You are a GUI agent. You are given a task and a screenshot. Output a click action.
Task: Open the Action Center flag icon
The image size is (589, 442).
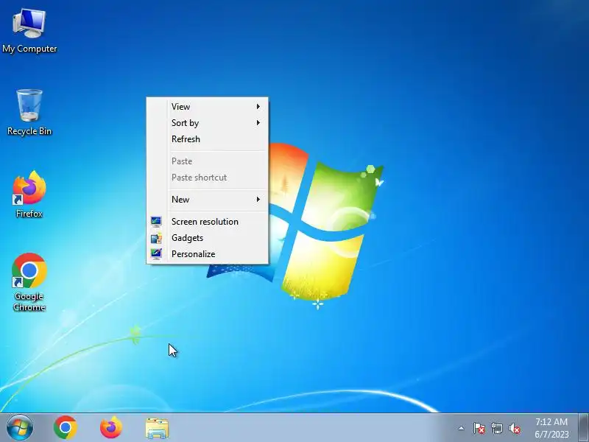(x=479, y=428)
